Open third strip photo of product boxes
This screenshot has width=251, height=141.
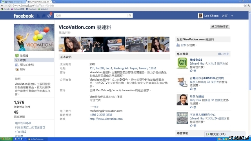tap(114, 44)
